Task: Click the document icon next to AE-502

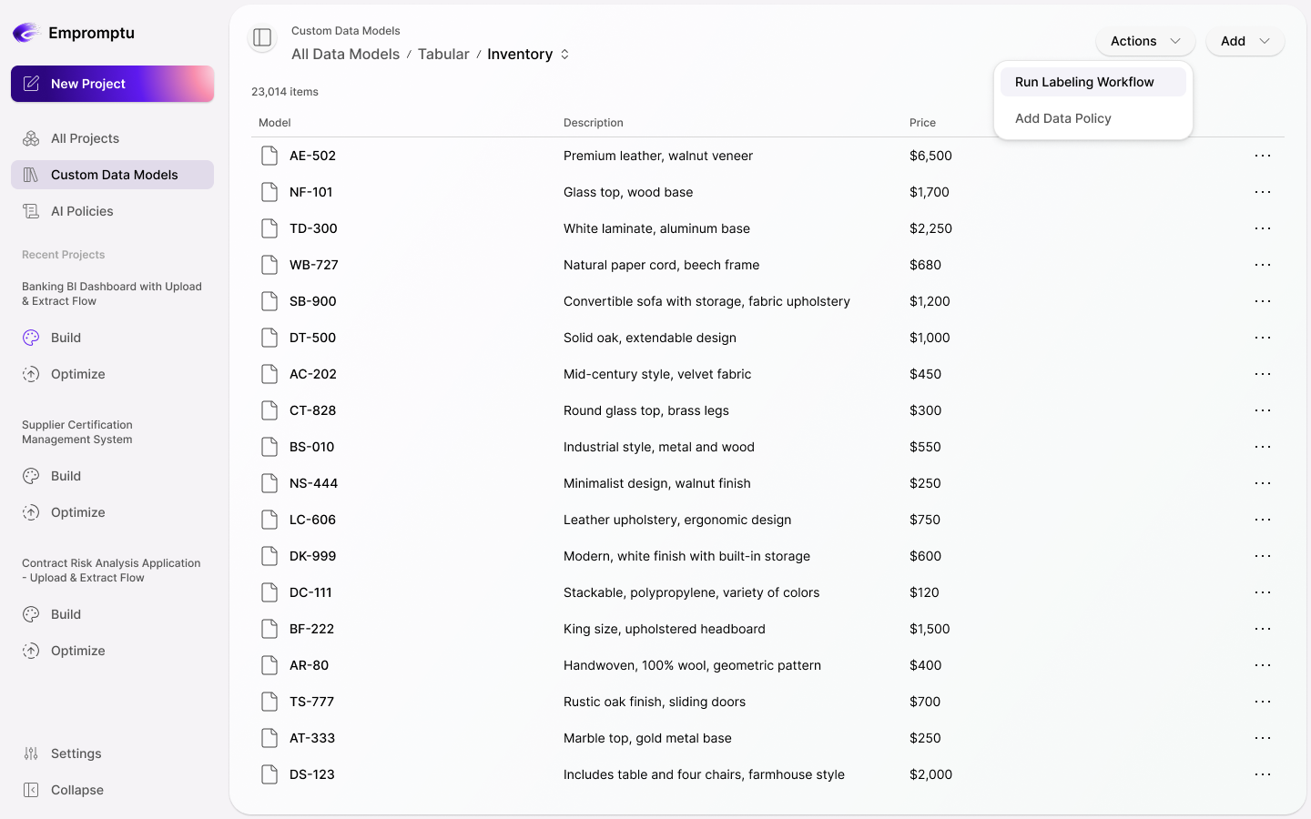Action: [x=269, y=156]
